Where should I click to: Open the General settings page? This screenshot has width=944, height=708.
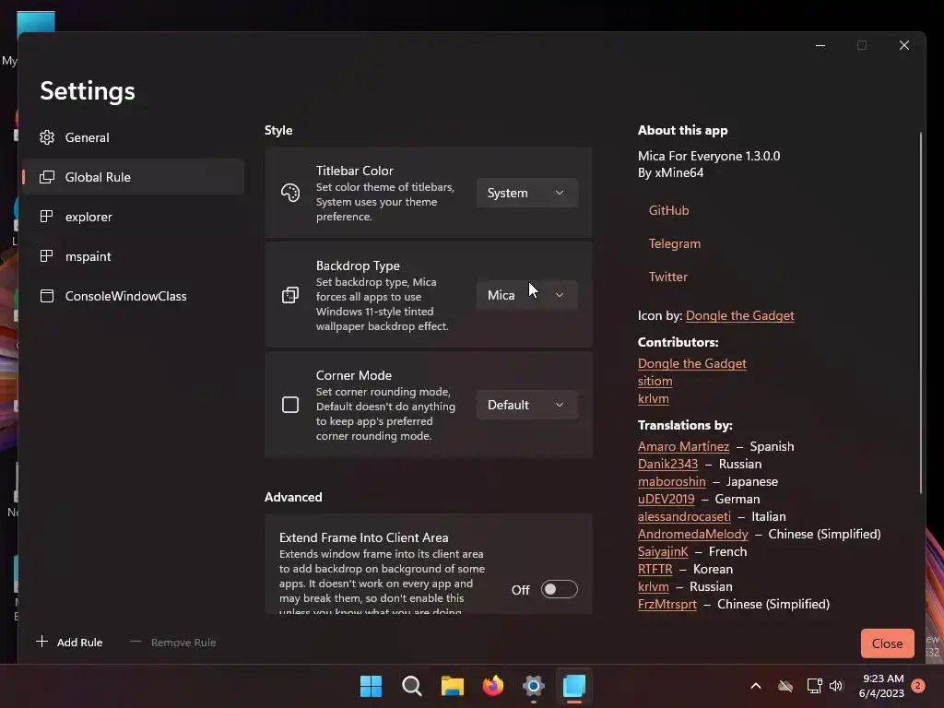pyautogui.click(x=133, y=137)
